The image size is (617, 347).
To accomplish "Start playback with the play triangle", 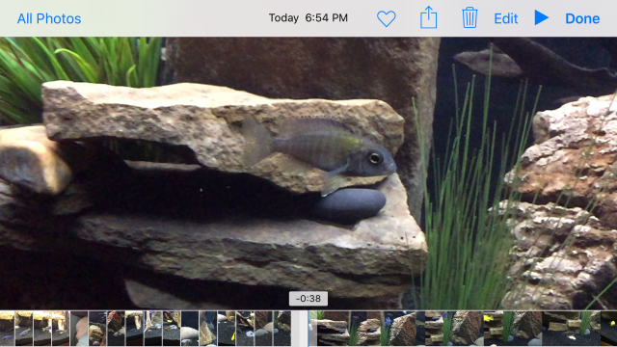I will (542, 17).
